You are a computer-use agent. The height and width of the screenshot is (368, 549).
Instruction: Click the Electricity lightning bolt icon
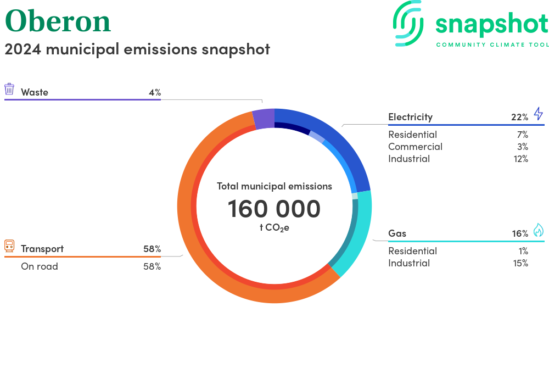point(538,114)
